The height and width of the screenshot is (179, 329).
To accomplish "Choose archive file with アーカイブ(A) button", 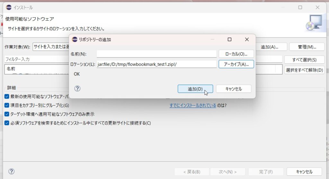I will pyautogui.click(x=236, y=64).
